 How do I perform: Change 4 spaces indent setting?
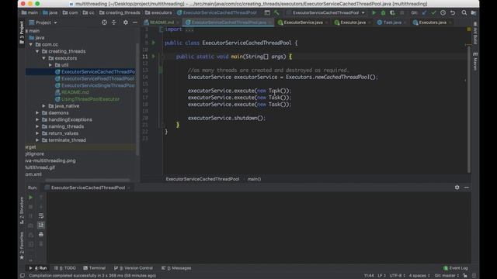coord(419,276)
